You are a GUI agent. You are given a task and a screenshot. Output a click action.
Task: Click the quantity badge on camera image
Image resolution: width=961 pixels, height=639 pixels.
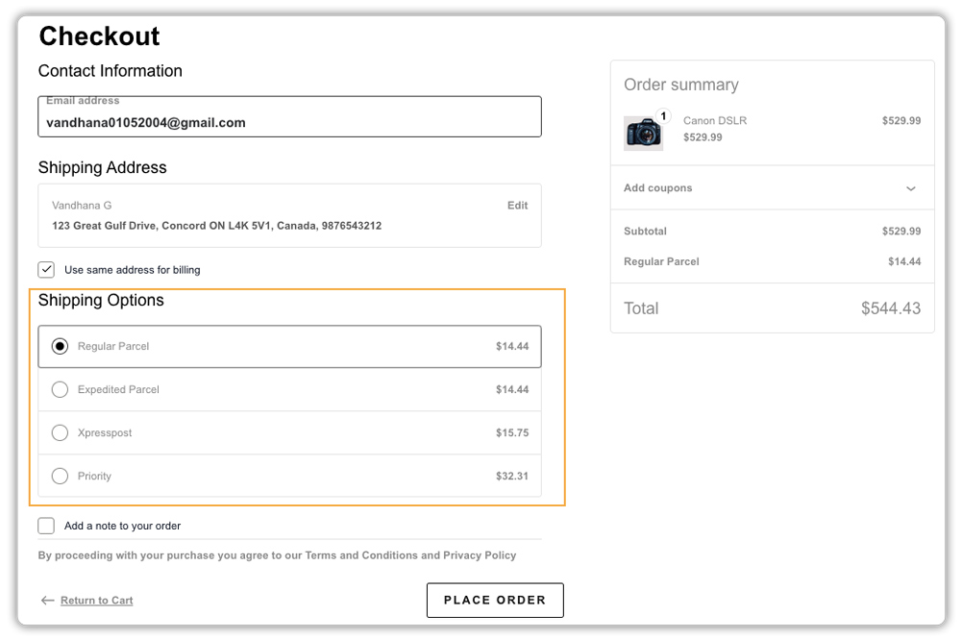pos(663,116)
